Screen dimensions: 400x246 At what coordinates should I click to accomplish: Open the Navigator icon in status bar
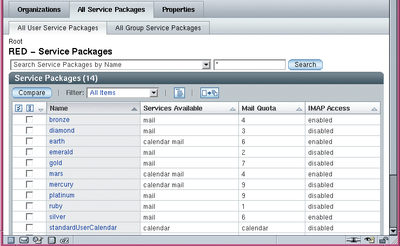[x=11, y=240]
